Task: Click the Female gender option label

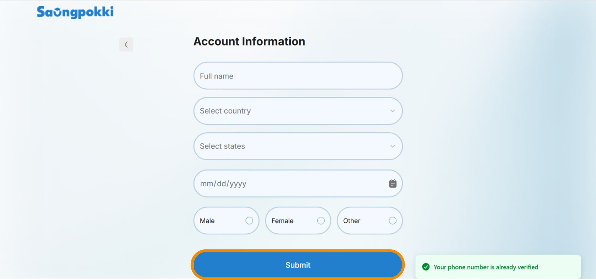Action: tap(282, 221)
